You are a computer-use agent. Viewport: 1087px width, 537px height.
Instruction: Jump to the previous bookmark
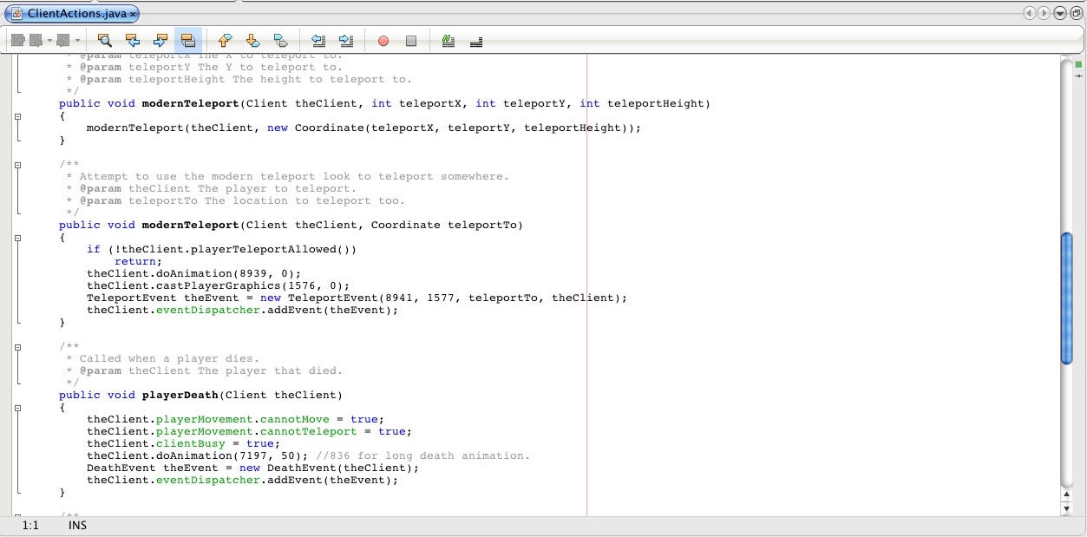click(x=226, y=40)
